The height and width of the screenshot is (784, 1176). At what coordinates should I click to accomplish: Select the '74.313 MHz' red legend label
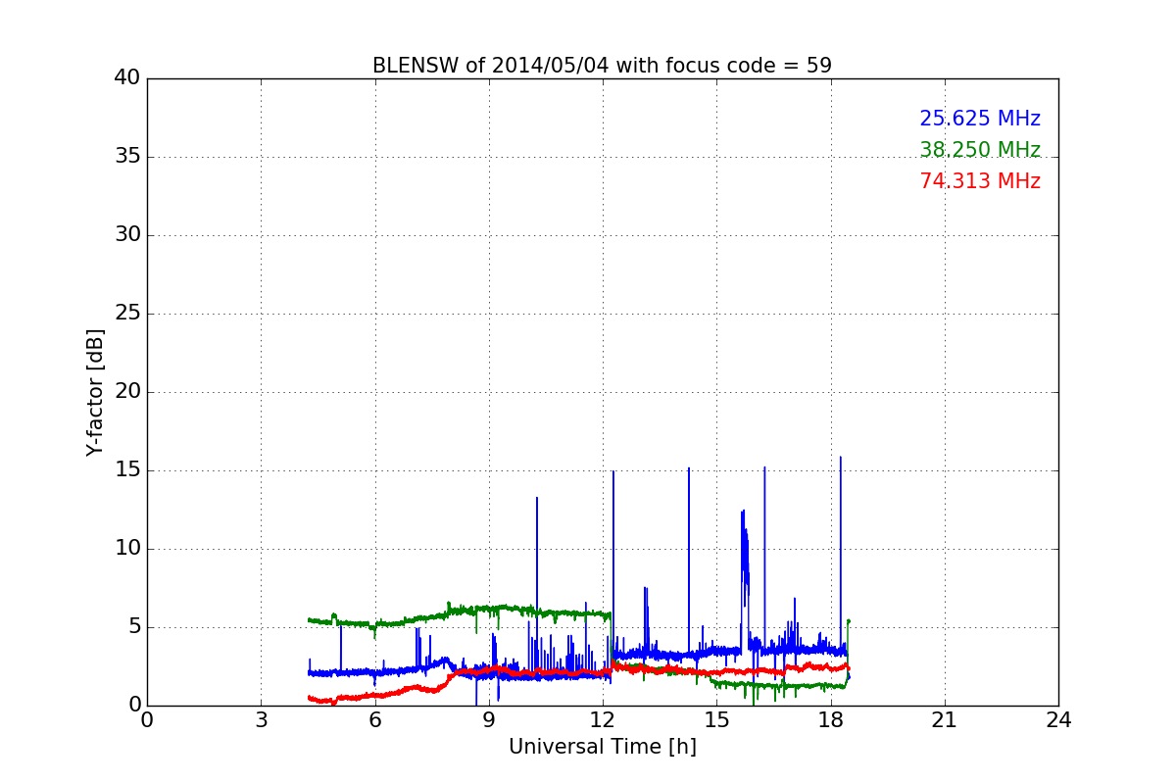[980, 181]
